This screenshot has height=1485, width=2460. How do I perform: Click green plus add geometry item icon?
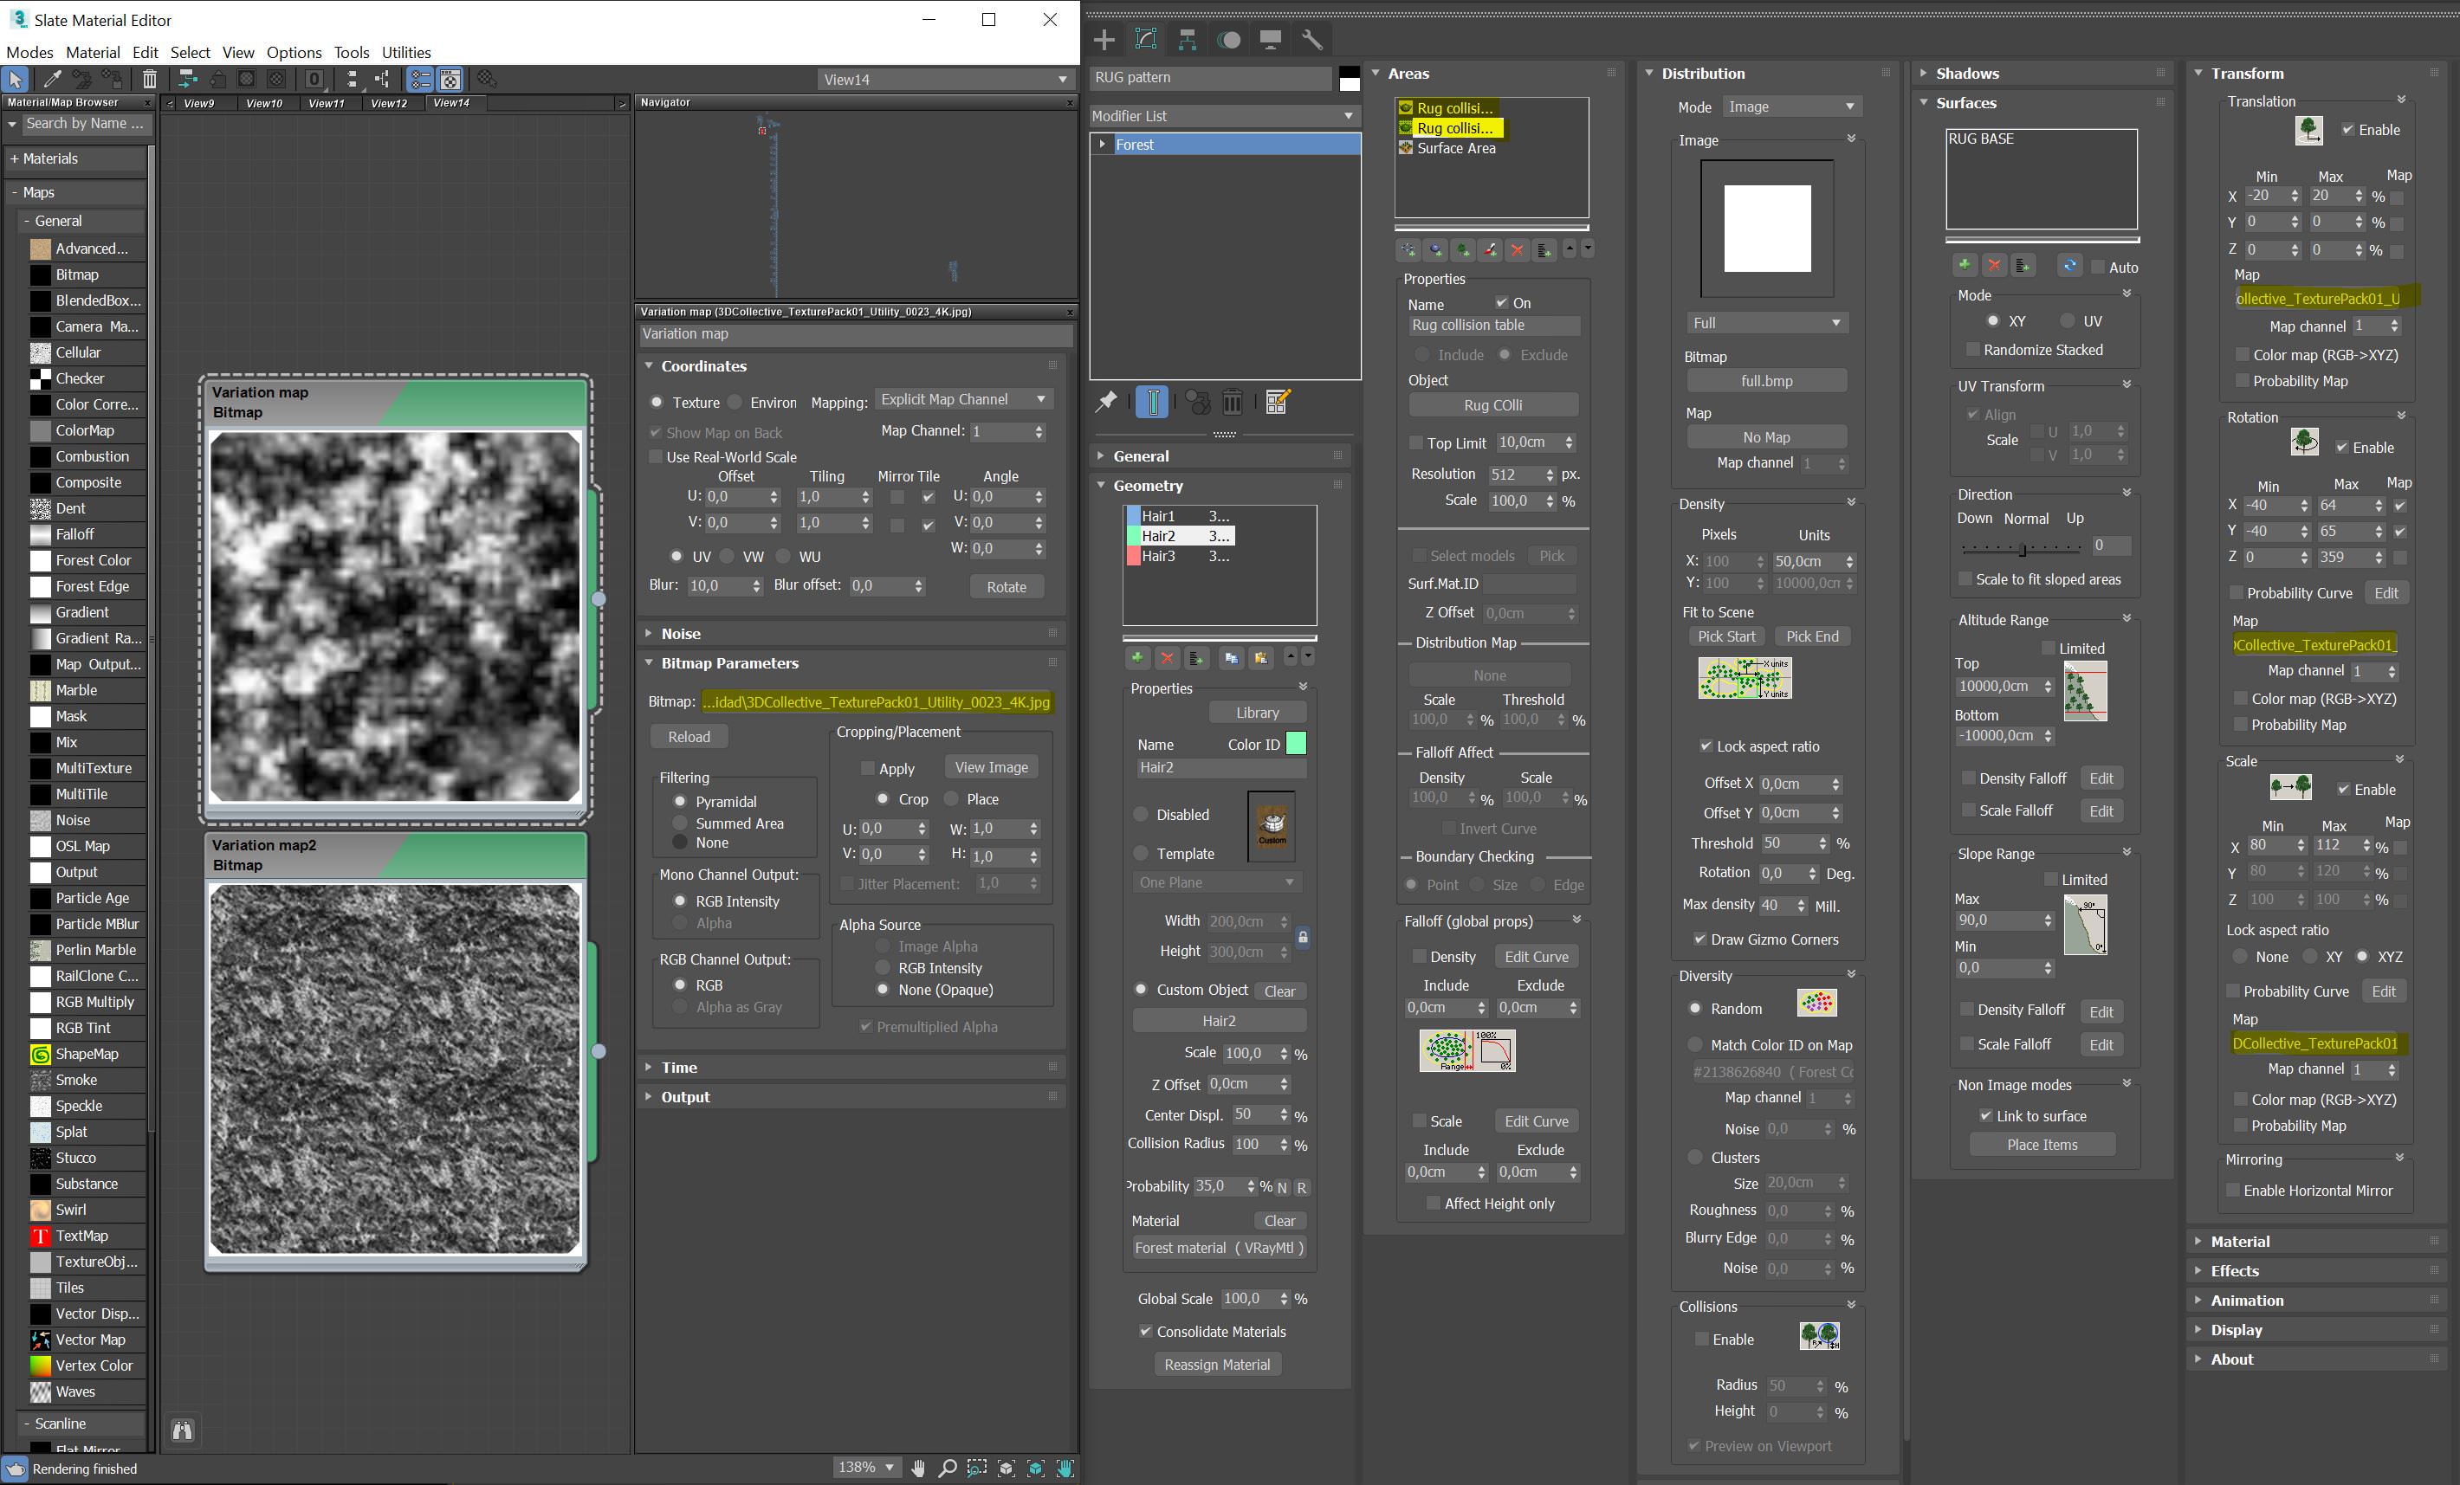click(1136, 658)
